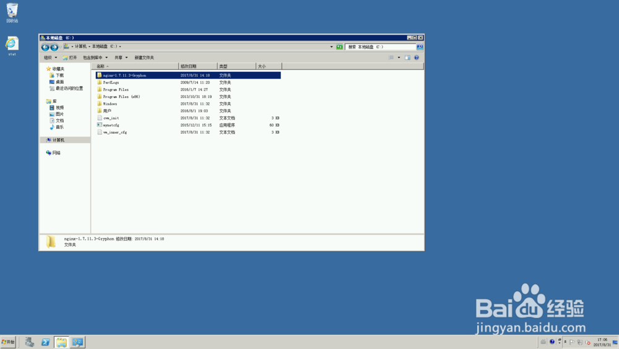
Task: Open the taskbar clock 17:06
Action: click(602, 342)
